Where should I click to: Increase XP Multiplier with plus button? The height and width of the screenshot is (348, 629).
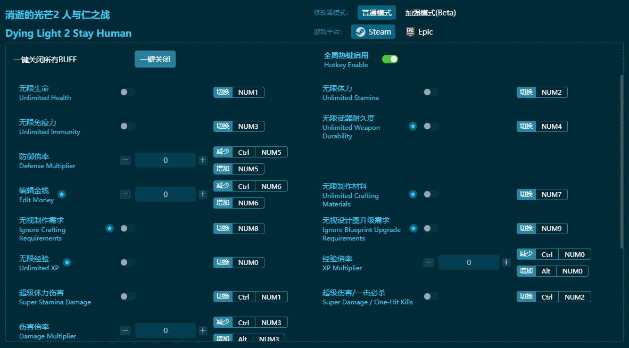(x=506, y=262)
